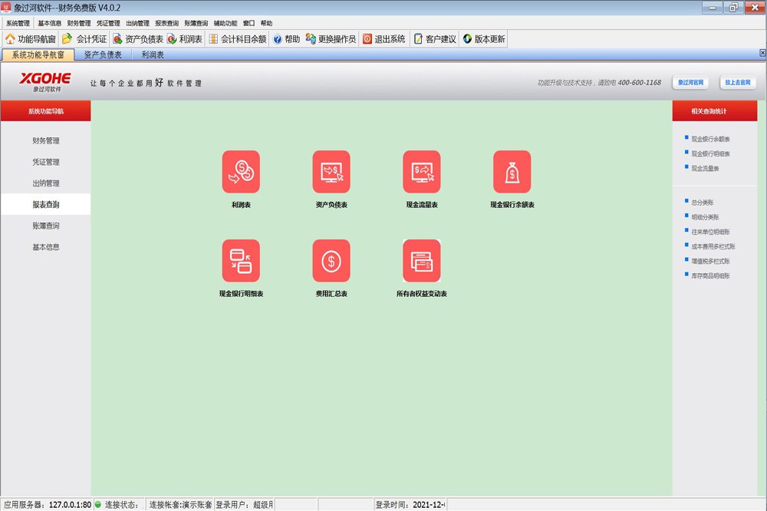Open the large red 现金银行明细表 icon
Viewport: 767px width, 511px height.
tap(241, 261)
